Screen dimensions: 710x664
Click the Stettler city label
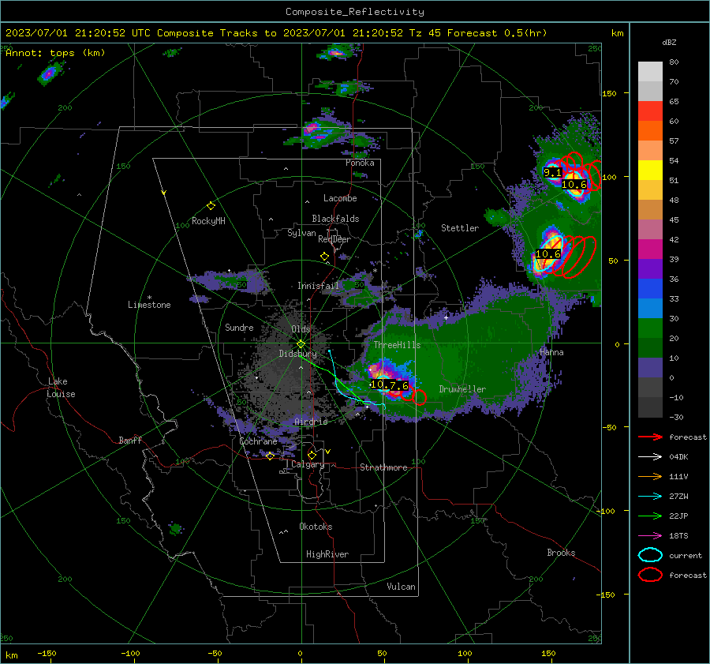click(x=460, y=228)
